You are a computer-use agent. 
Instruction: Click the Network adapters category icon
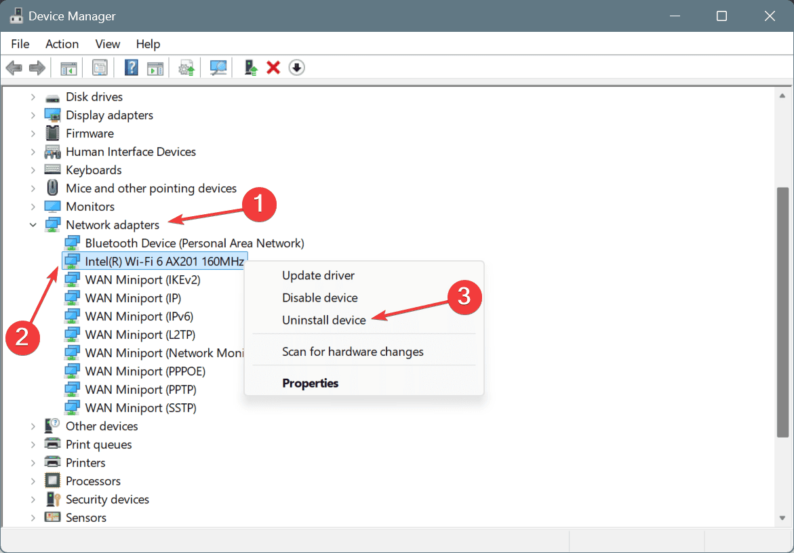[x=53, y=224]
